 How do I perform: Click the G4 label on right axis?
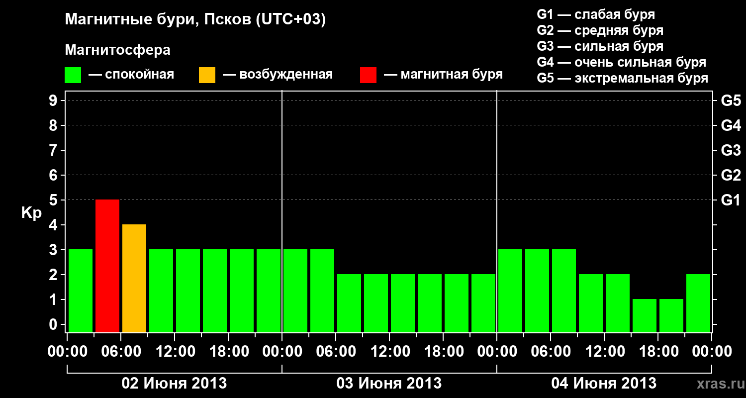pos(731,125)
